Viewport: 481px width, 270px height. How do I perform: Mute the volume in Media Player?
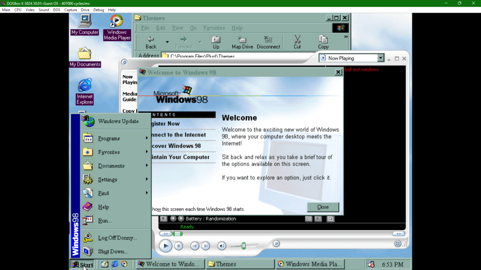tap(221, 246)
